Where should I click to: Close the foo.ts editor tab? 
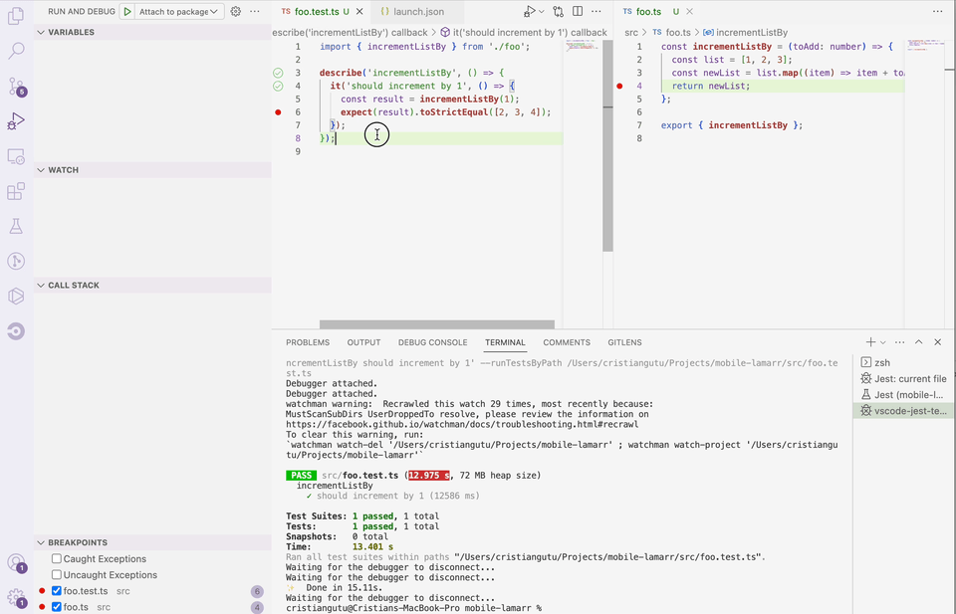[x=689, y=12]
